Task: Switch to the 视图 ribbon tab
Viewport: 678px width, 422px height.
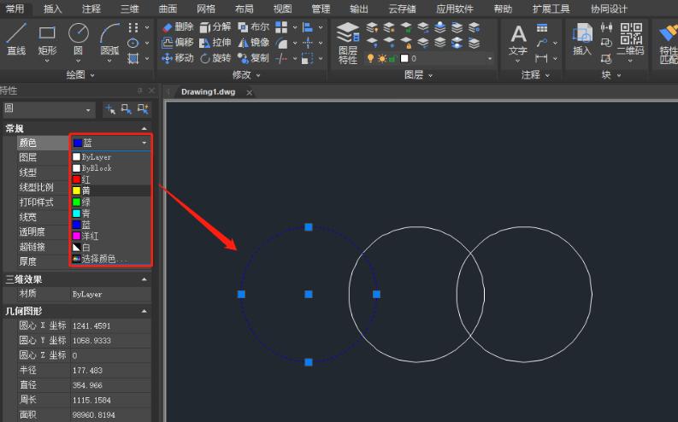Action: click(282, 9)
